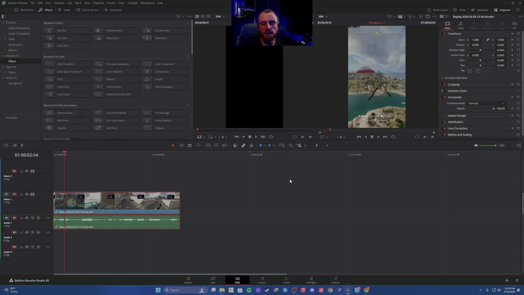This screenshot has height=295, width=524.
Task: Solo the Audio 1 track S button
Action: pyautogui.click(x=33, y=218)
